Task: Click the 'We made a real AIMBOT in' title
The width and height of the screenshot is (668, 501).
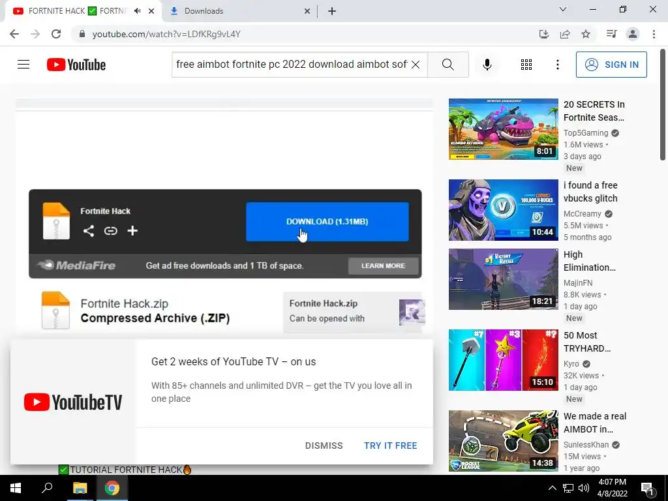Action: point(595,423)
